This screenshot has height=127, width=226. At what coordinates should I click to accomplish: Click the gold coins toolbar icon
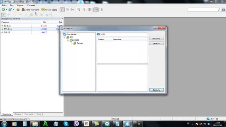click(x=18, y=10)
